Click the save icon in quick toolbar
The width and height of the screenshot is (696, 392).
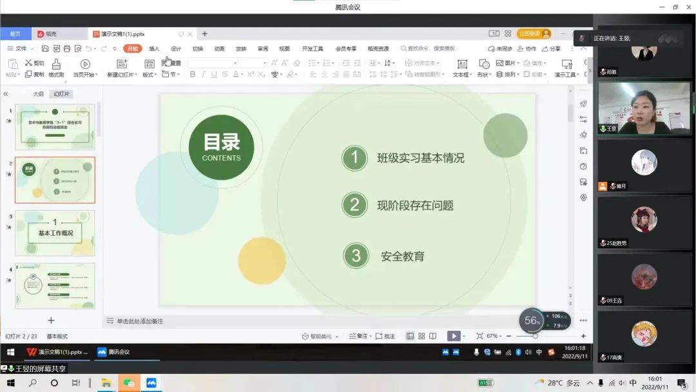[x=45, y=48]
